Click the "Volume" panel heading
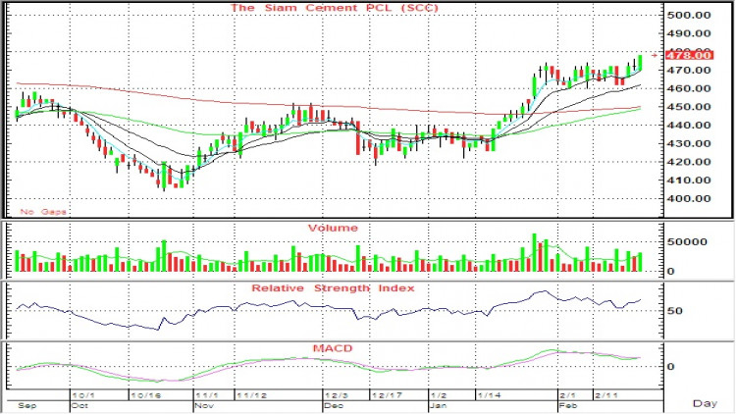The image size is (736, 414). tap(333, 229)
